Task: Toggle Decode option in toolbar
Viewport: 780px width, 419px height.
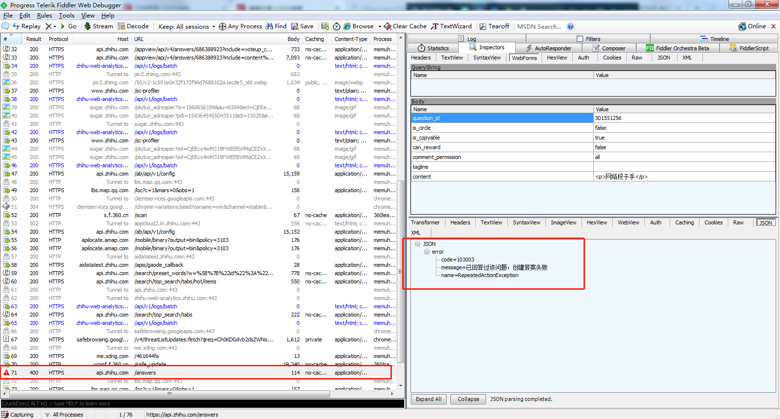Action: [x=133, y=26]
